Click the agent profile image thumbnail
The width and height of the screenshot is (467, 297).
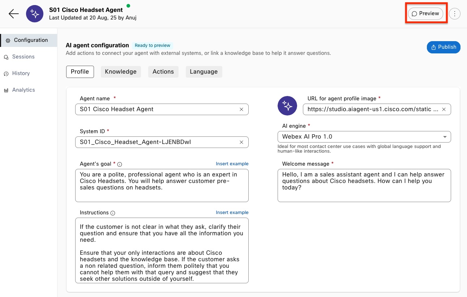(287, 106)
